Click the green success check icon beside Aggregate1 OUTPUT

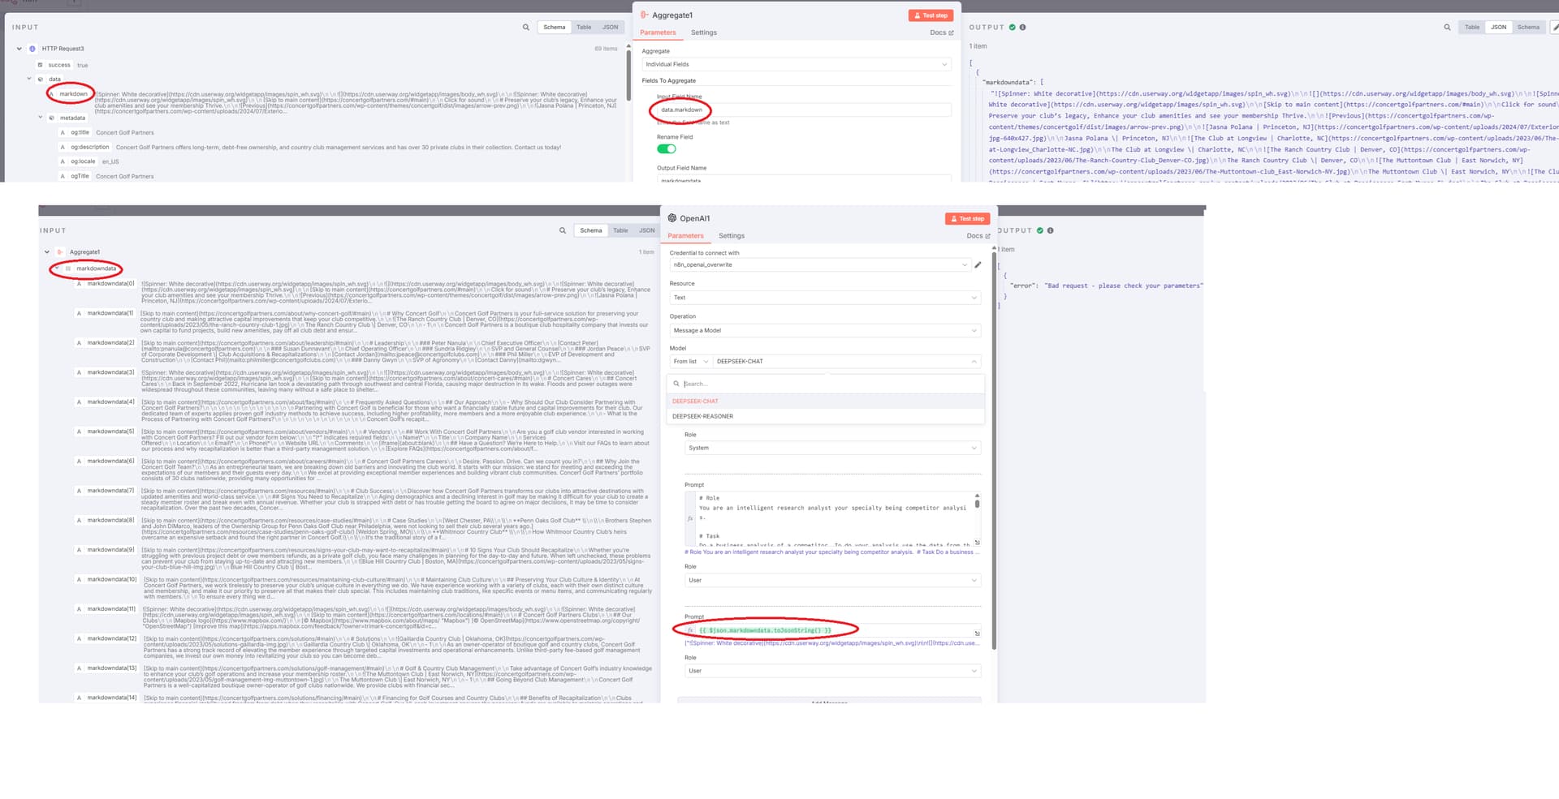[1012, 27]
